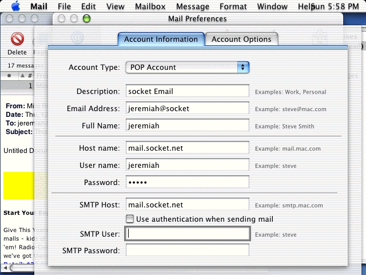Click the User name field
Viewport: 366px width, 275px height.
point(188,164)
